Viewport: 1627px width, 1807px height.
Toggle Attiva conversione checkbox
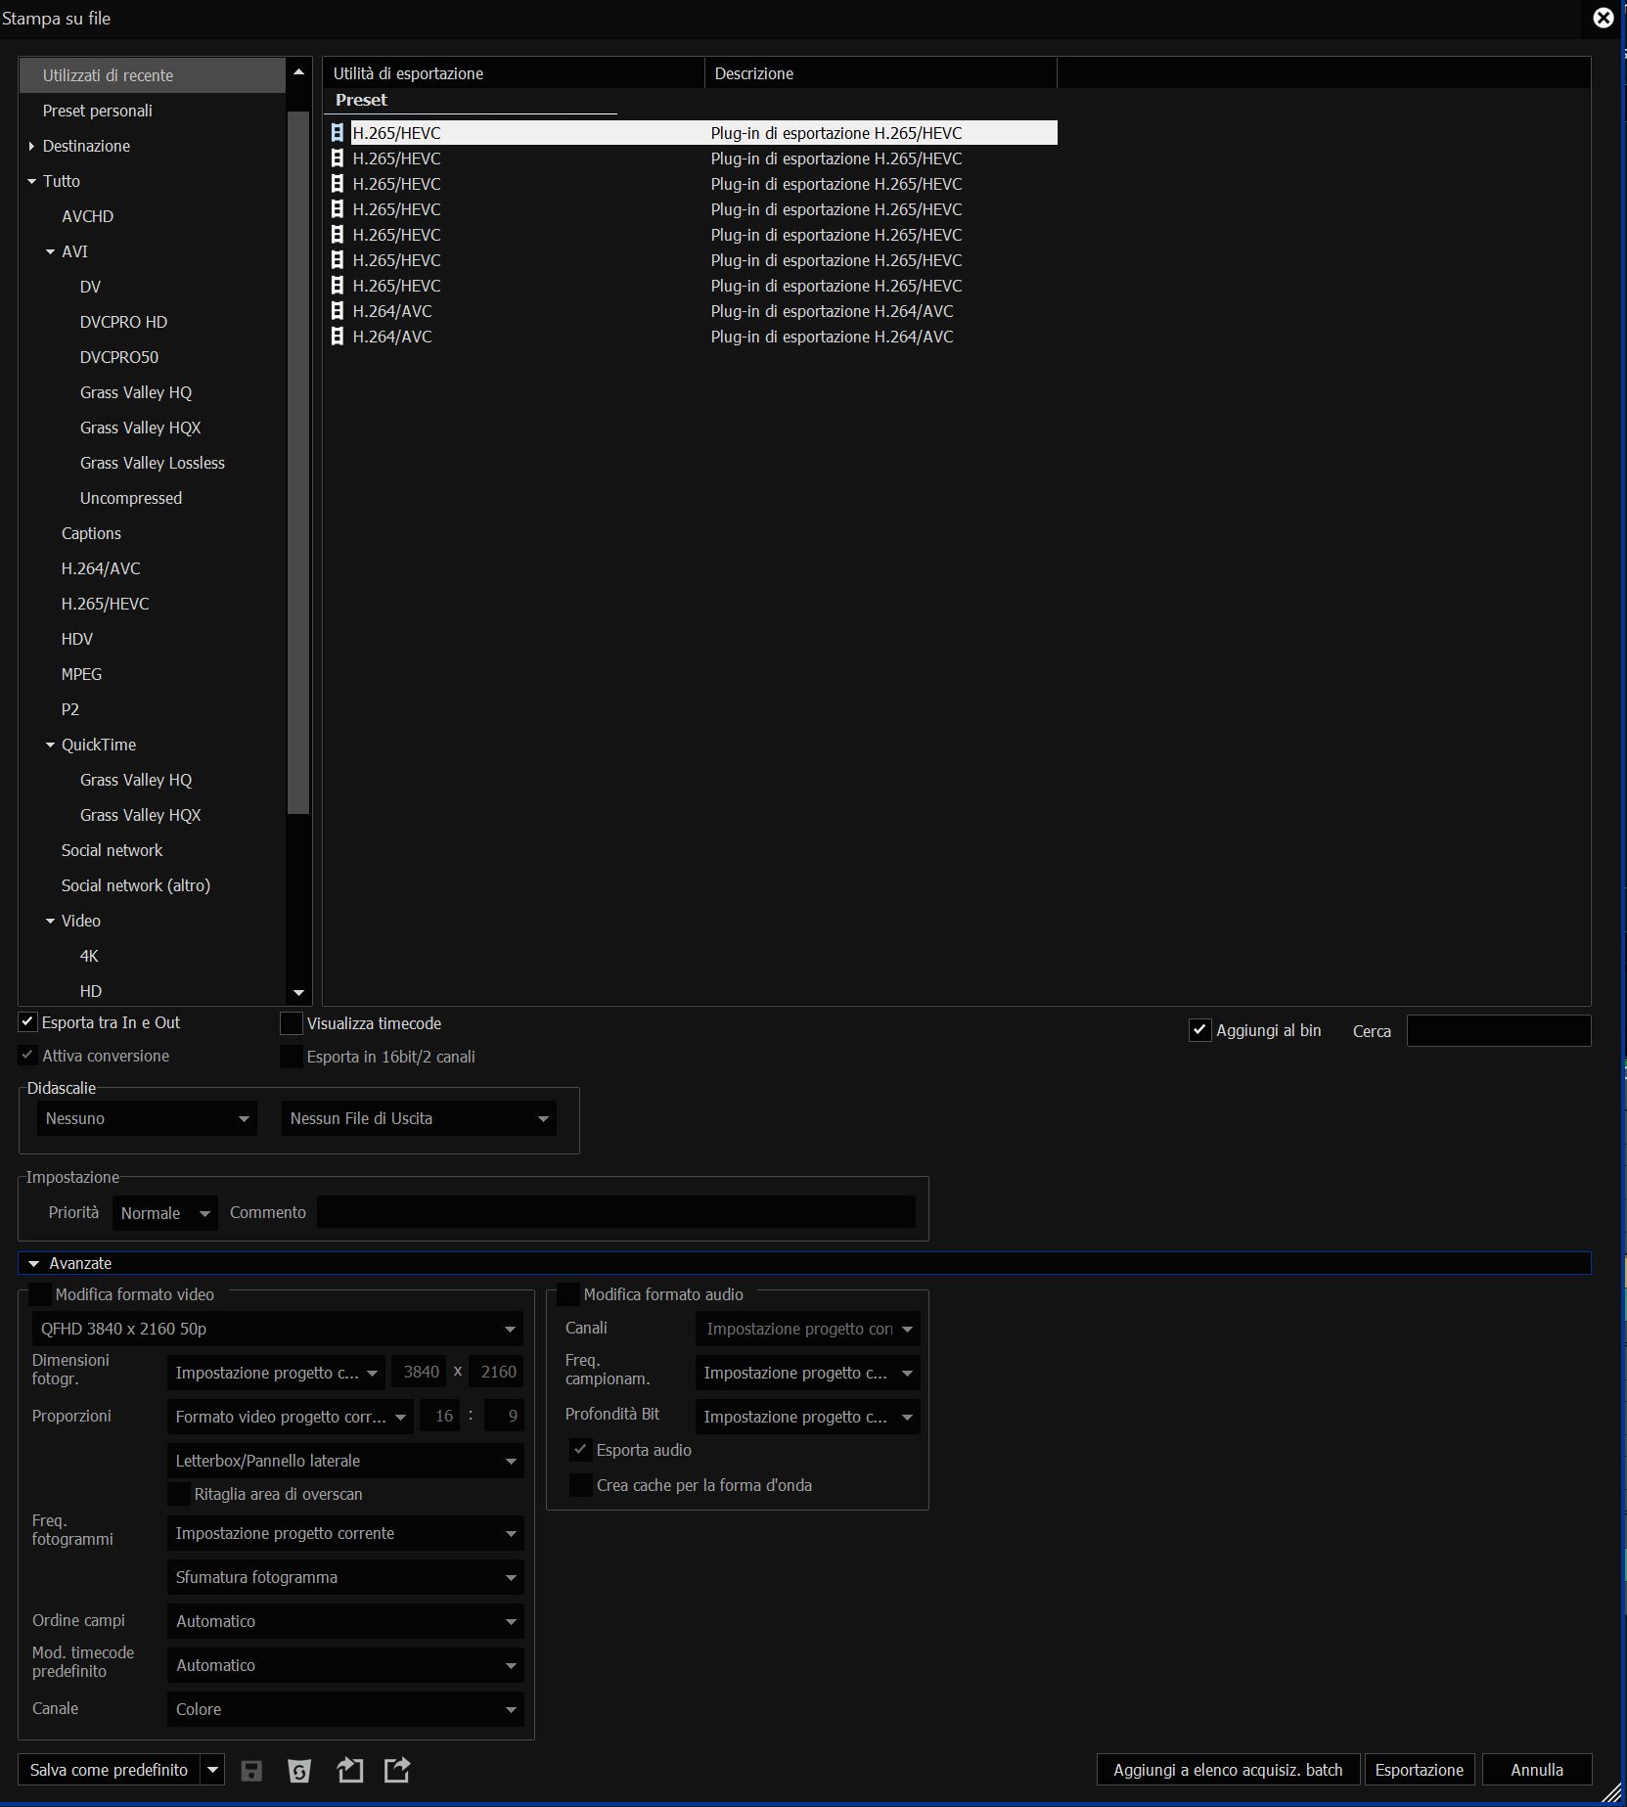(28, 1056)
